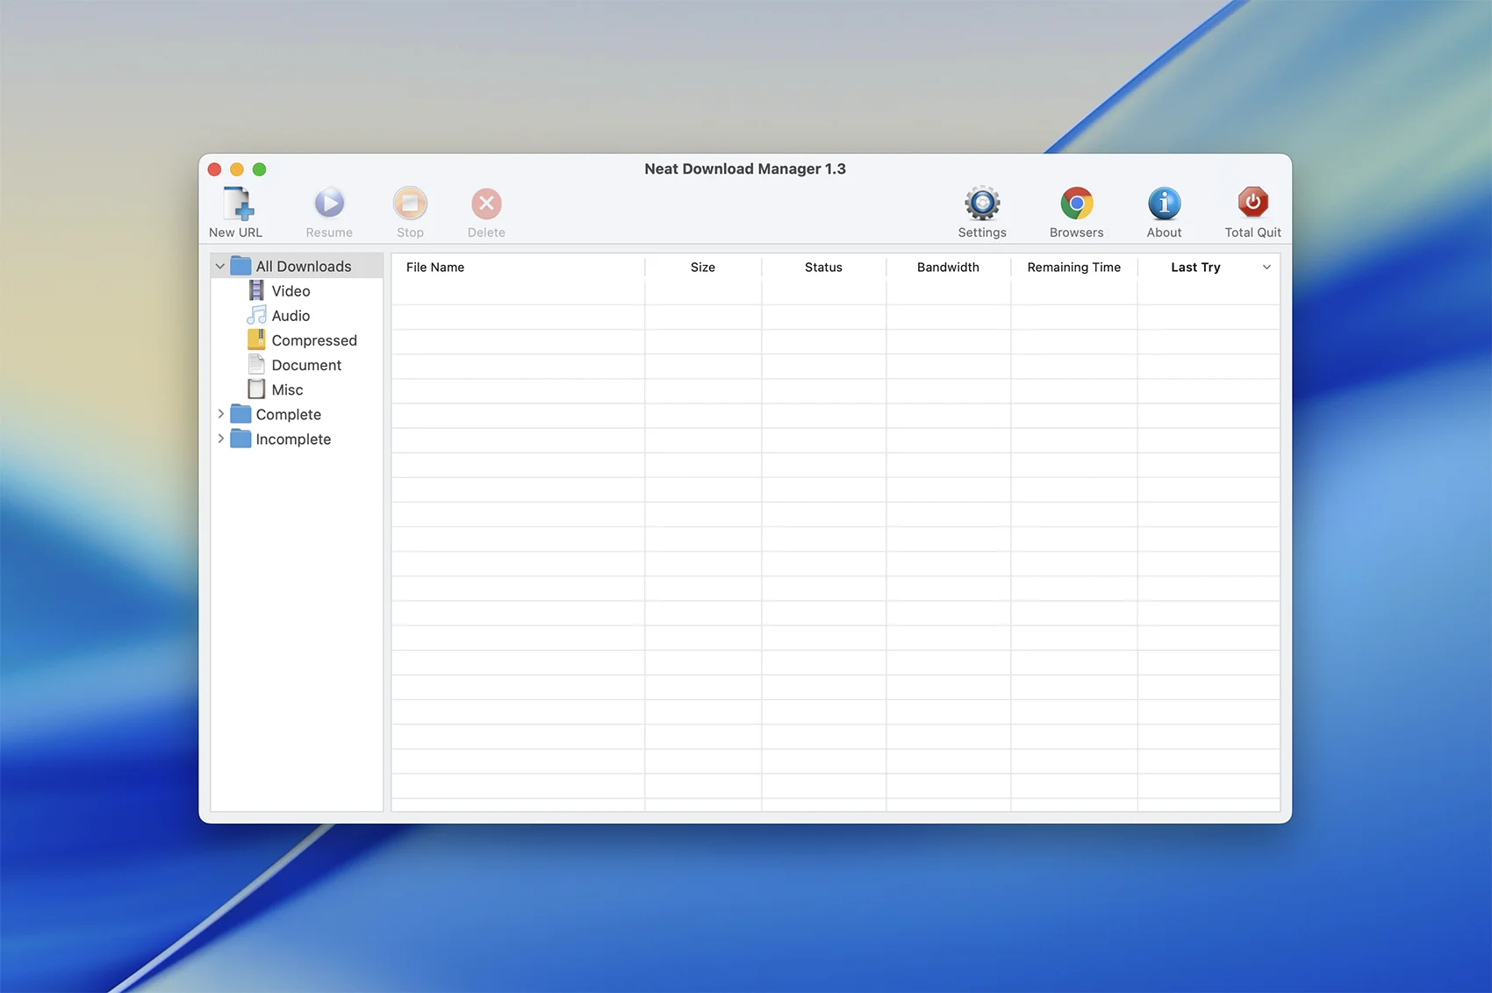The width and height of the screenshot is (1492, 993).
Task: Sort by File Name column header
Action: coord(435,268)
